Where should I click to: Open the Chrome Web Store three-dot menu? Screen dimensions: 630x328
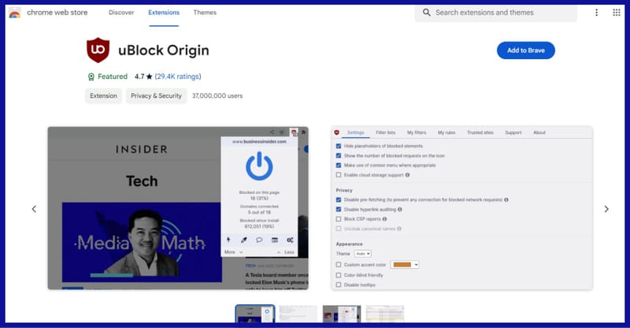click(596, 13)
